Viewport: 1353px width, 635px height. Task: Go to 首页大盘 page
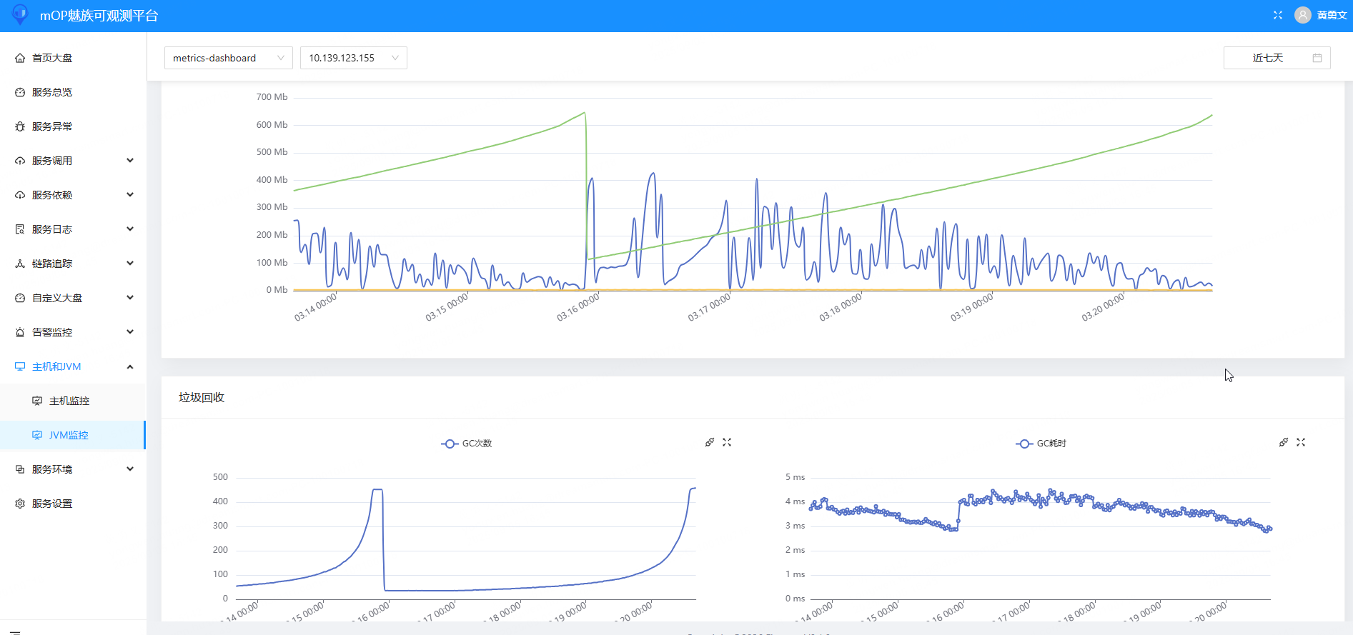point(52,58)
